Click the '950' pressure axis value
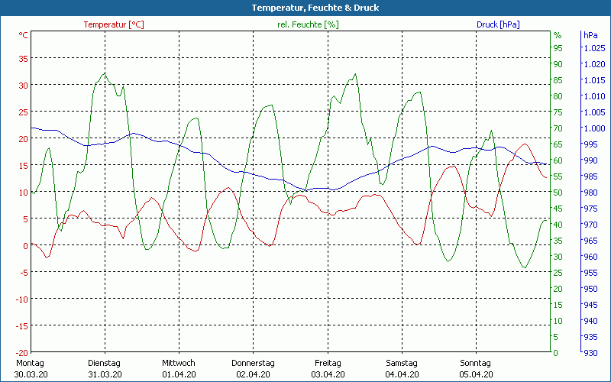611x382 pixels. 590,289
